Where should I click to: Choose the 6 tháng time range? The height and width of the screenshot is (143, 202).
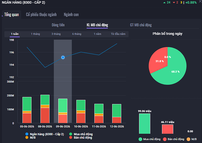click(77, 34)
